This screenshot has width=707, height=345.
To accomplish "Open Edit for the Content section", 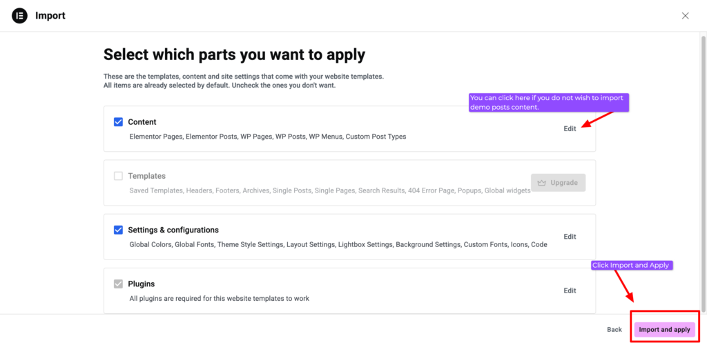I will click(x=570, y=129).
